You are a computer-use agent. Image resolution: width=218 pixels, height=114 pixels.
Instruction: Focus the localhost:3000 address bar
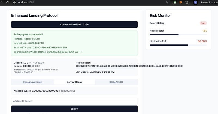point(89,2)
